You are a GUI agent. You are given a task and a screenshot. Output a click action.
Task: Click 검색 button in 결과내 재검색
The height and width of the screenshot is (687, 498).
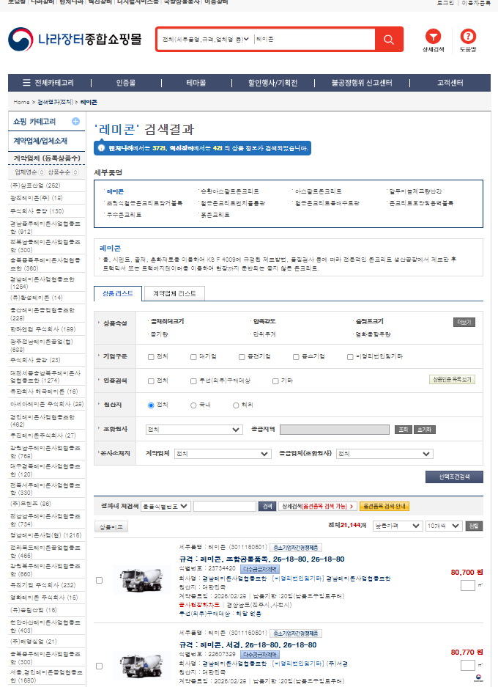[x=267, y=507]
